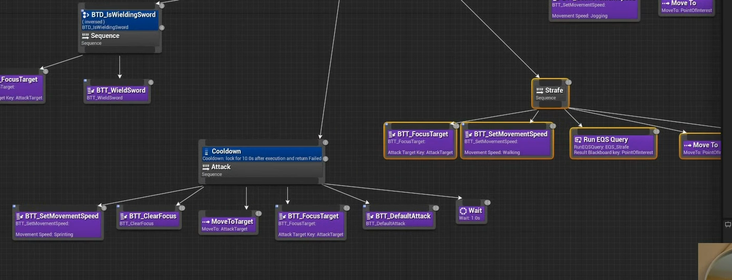
Task: Click the Strafe sequence icon
Action: click(540, 91)
